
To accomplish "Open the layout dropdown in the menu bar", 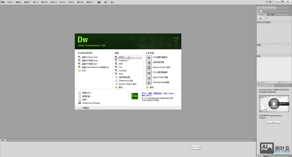I will [x=99, y=2].
